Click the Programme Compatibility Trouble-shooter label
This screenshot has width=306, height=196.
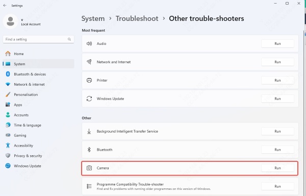(130, 184)
